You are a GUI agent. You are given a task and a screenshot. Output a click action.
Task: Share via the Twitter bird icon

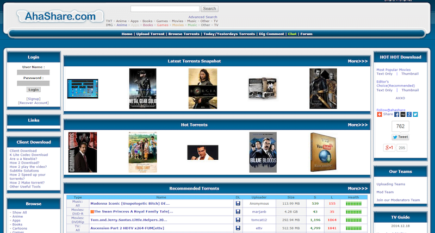point(415,115)
